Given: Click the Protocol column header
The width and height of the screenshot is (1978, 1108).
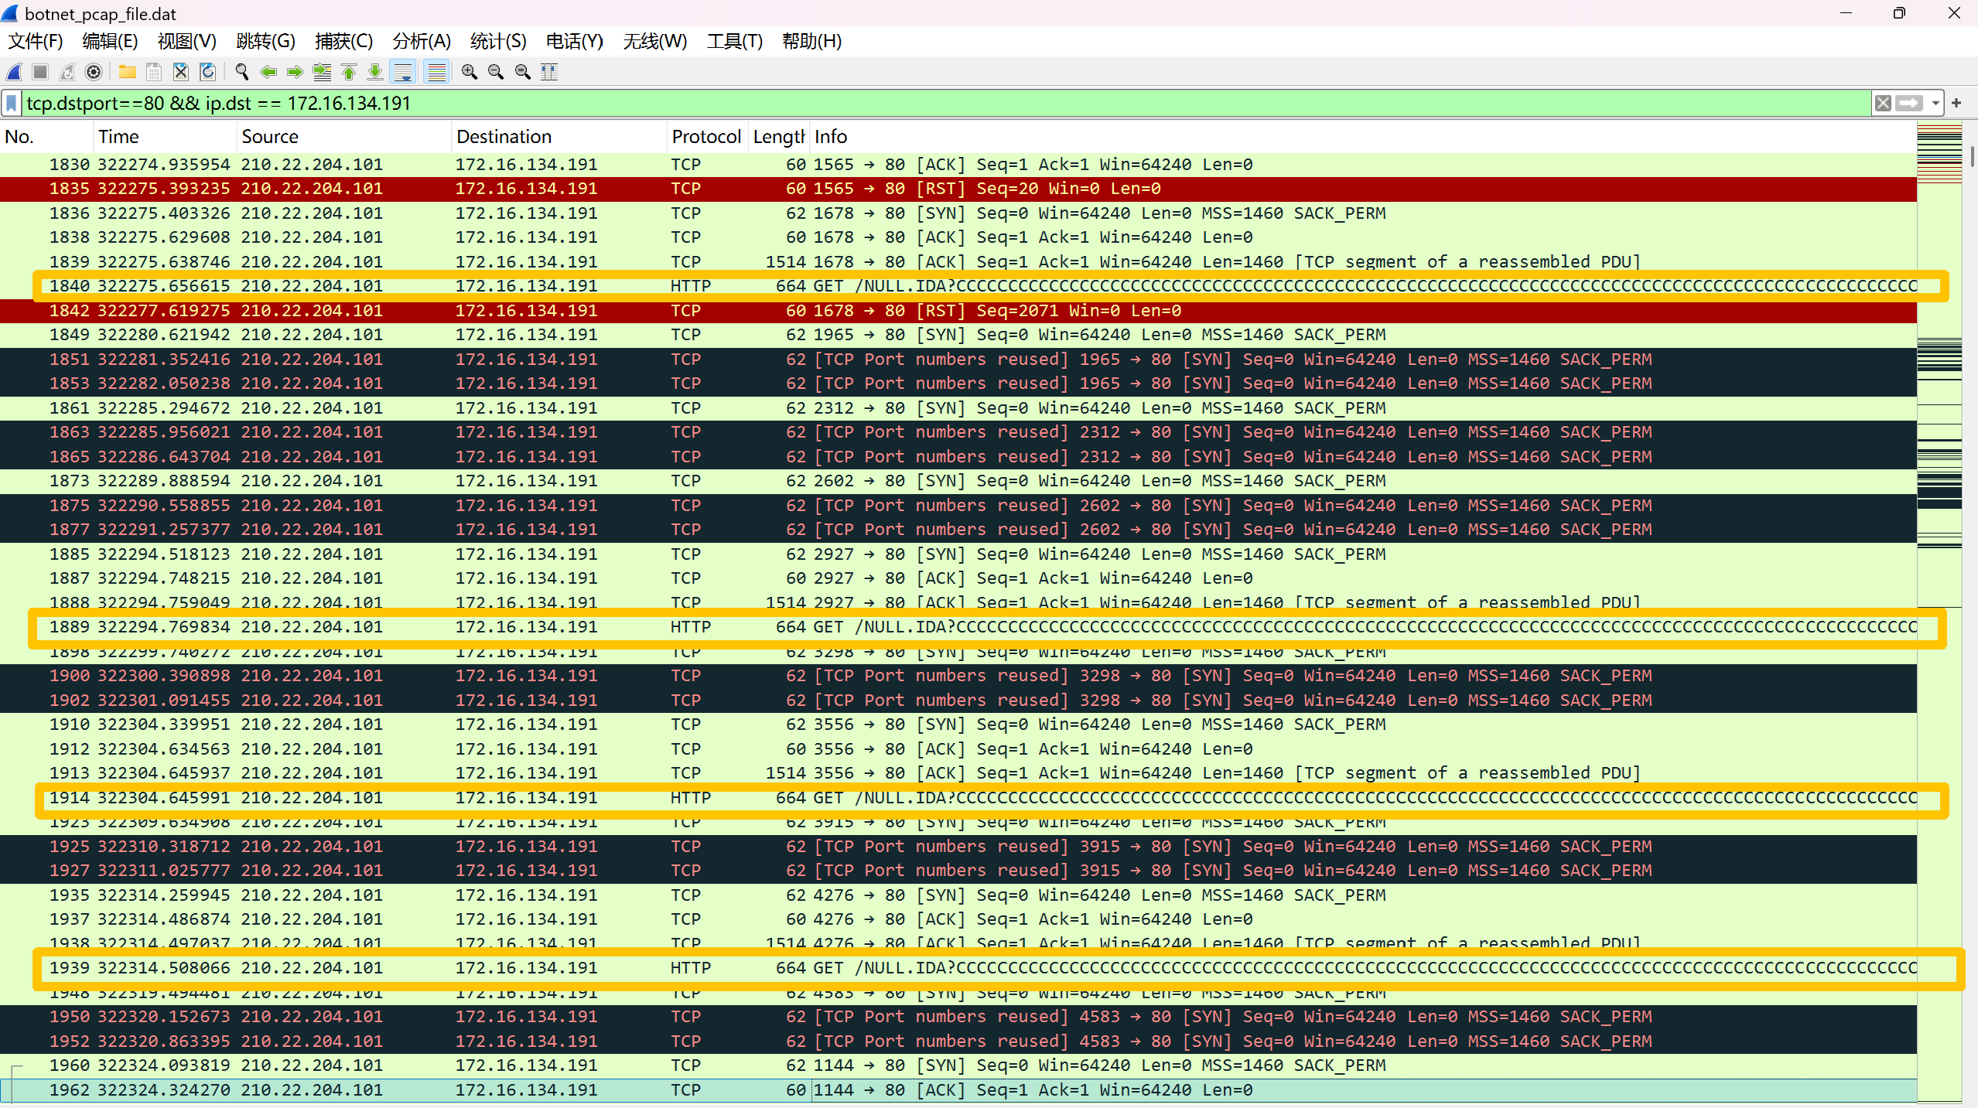Looking at the screenshot, I should click(x=705, y=137).
